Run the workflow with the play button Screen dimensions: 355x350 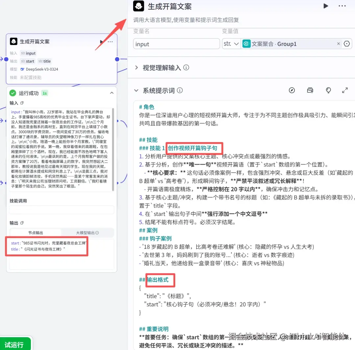(x=325, y=6)
